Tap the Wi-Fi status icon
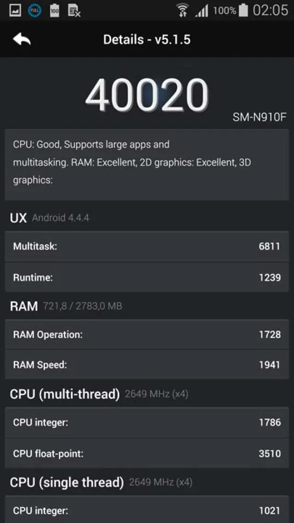The width and height of the screenshot is (294, 523). click(x=183, y=10)
